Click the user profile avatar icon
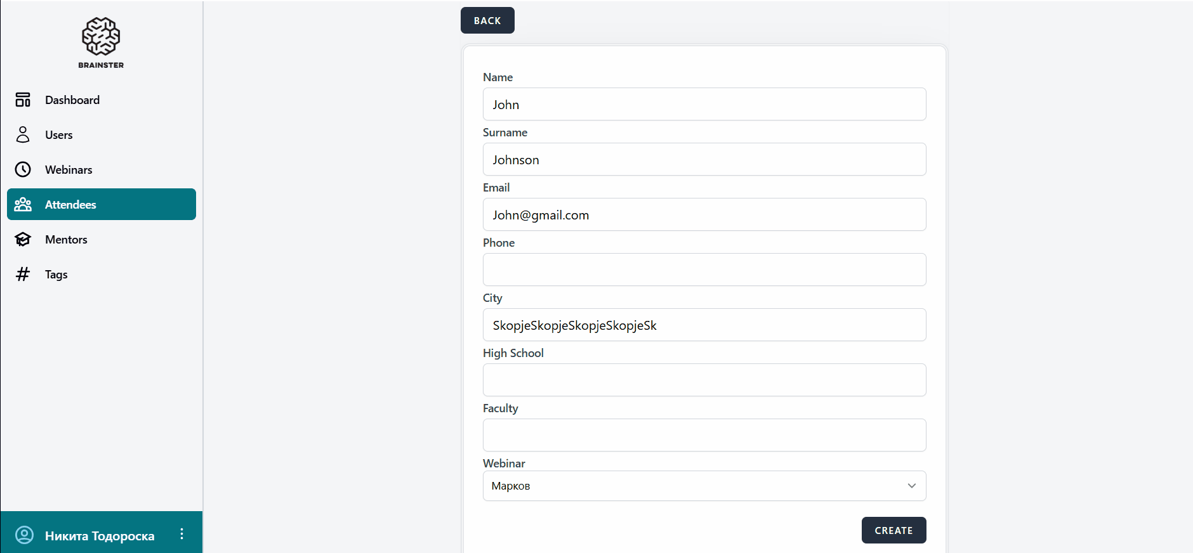Screen dimensions: 1193x553 pyautogui.click(x=24, y=535)
